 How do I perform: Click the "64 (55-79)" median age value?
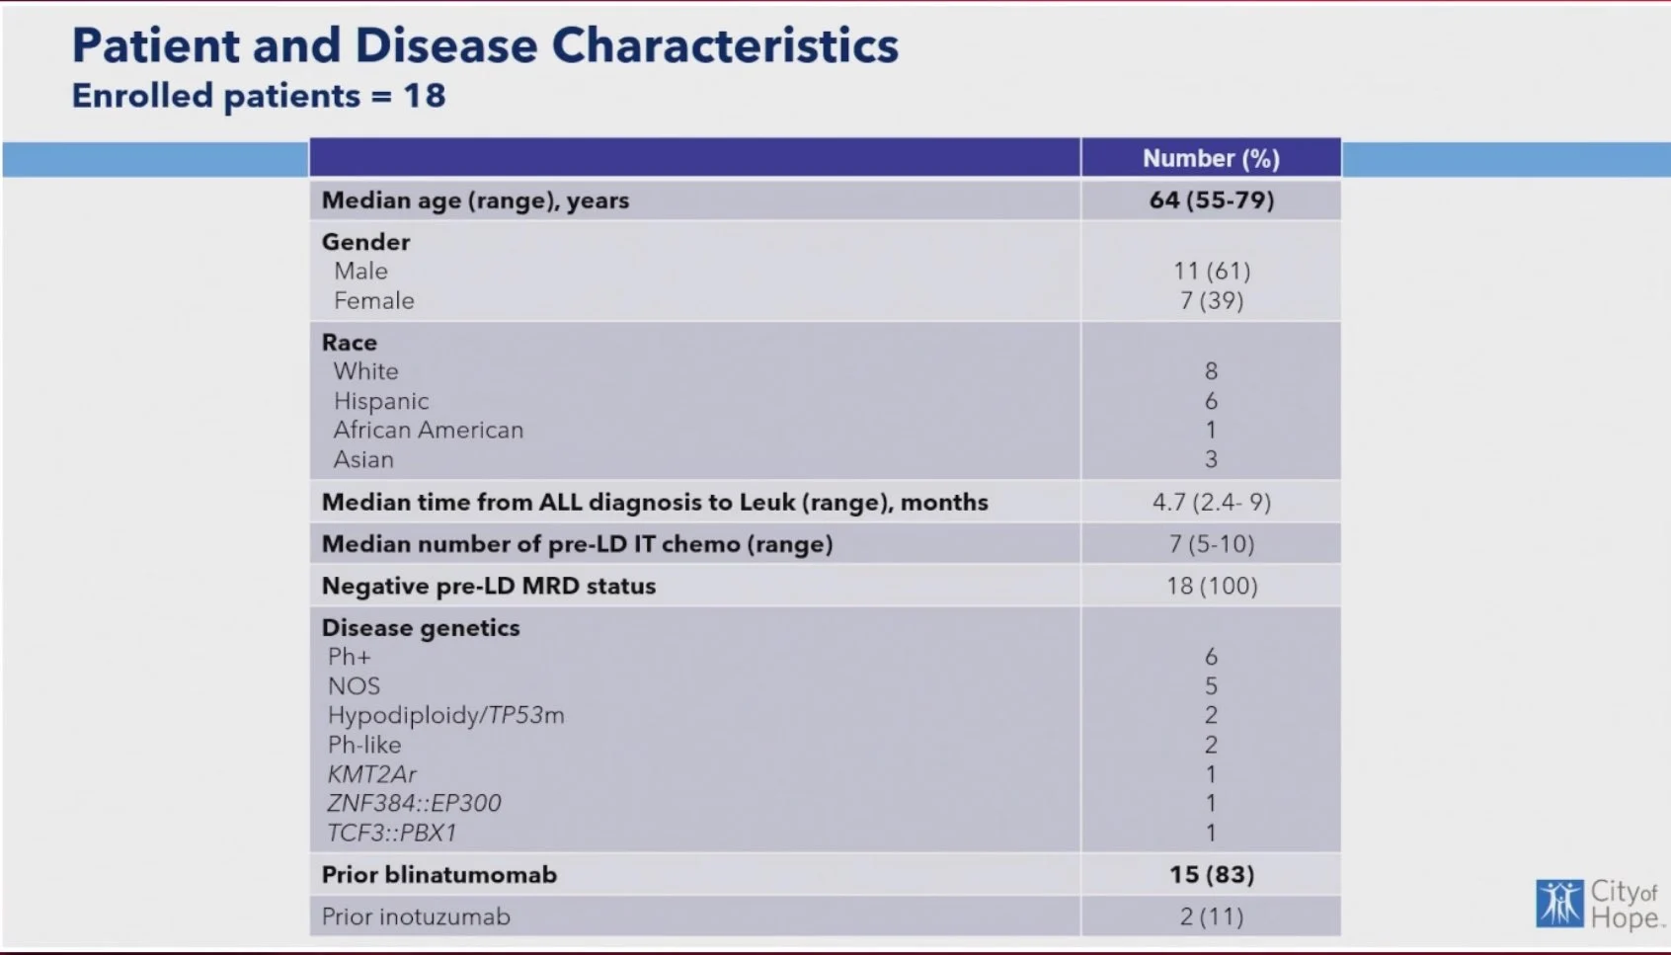(1211, 200)
